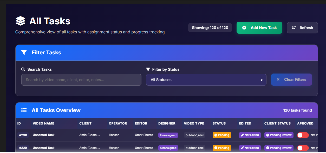Click the Add New Task button

(259, 28)
